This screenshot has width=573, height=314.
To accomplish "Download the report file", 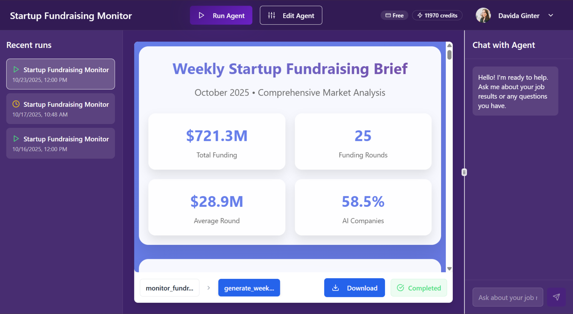I will click(354, 288).
